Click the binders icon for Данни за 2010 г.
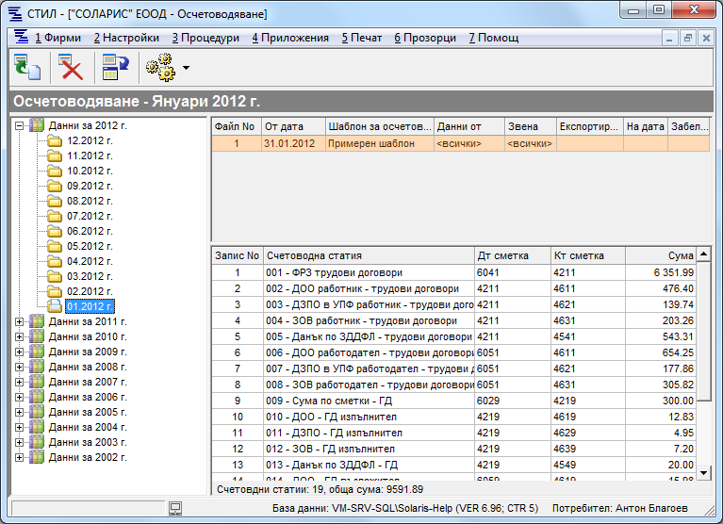The image size is (723, 524). 37,336
